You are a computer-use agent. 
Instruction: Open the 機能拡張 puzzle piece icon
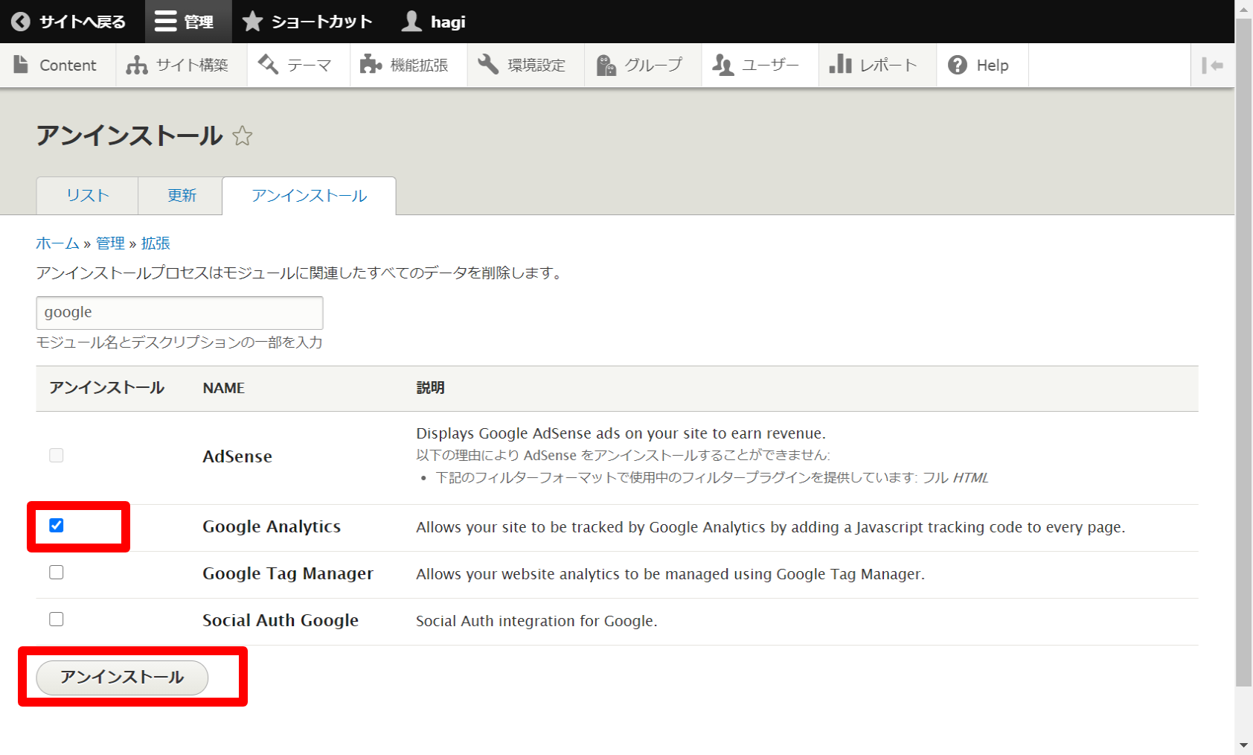(371, 65)
